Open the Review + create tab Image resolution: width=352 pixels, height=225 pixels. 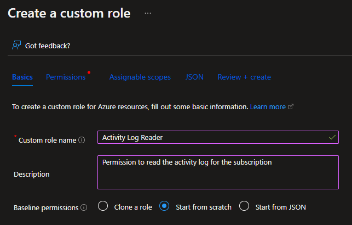point(244,77)
